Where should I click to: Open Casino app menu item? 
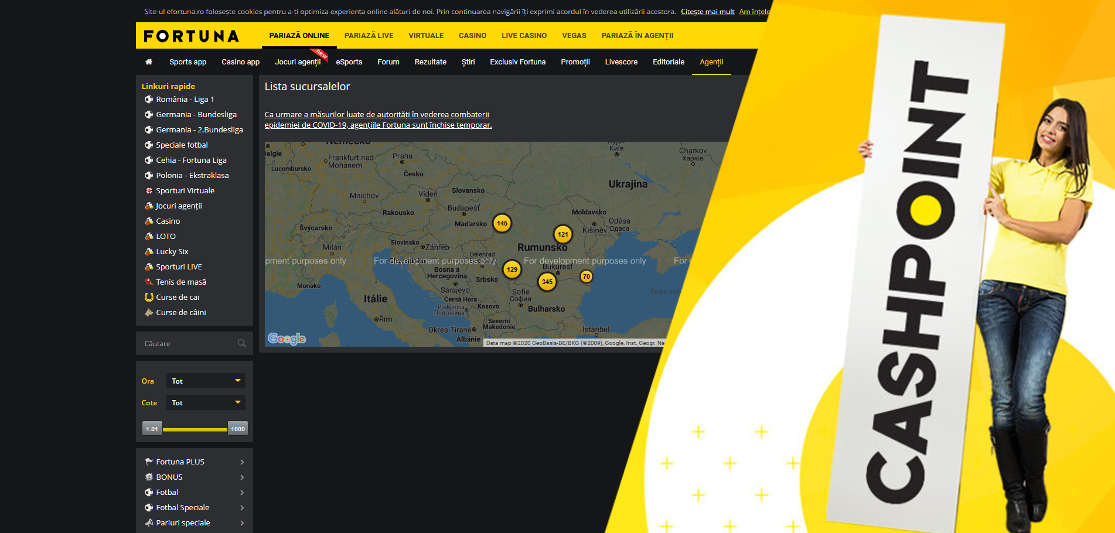tap(241, 62)
